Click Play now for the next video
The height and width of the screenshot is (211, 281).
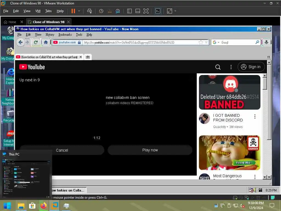(x=150, y=150)
